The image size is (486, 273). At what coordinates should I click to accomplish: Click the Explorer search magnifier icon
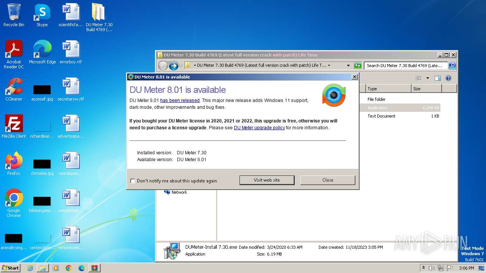pos(452,65)
